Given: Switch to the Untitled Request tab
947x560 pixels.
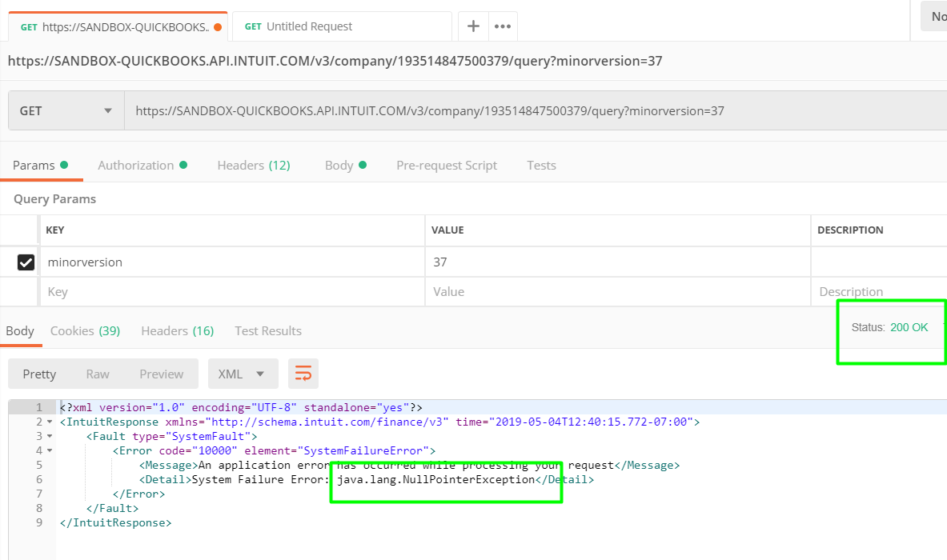Looking at the screenshot, I should coord(309,26).
